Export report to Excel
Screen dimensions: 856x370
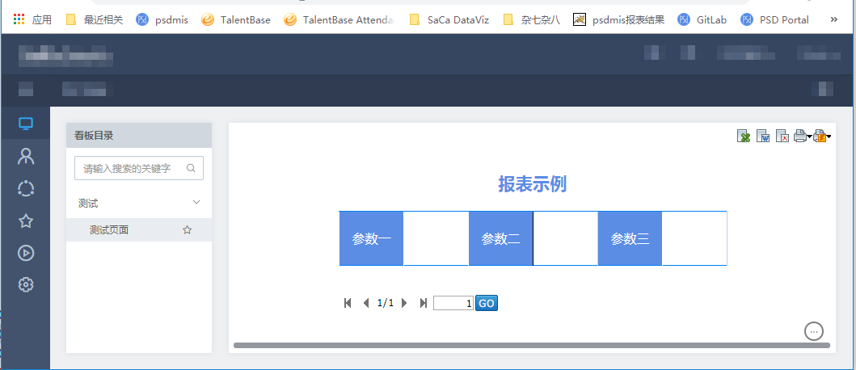(744, 137)
